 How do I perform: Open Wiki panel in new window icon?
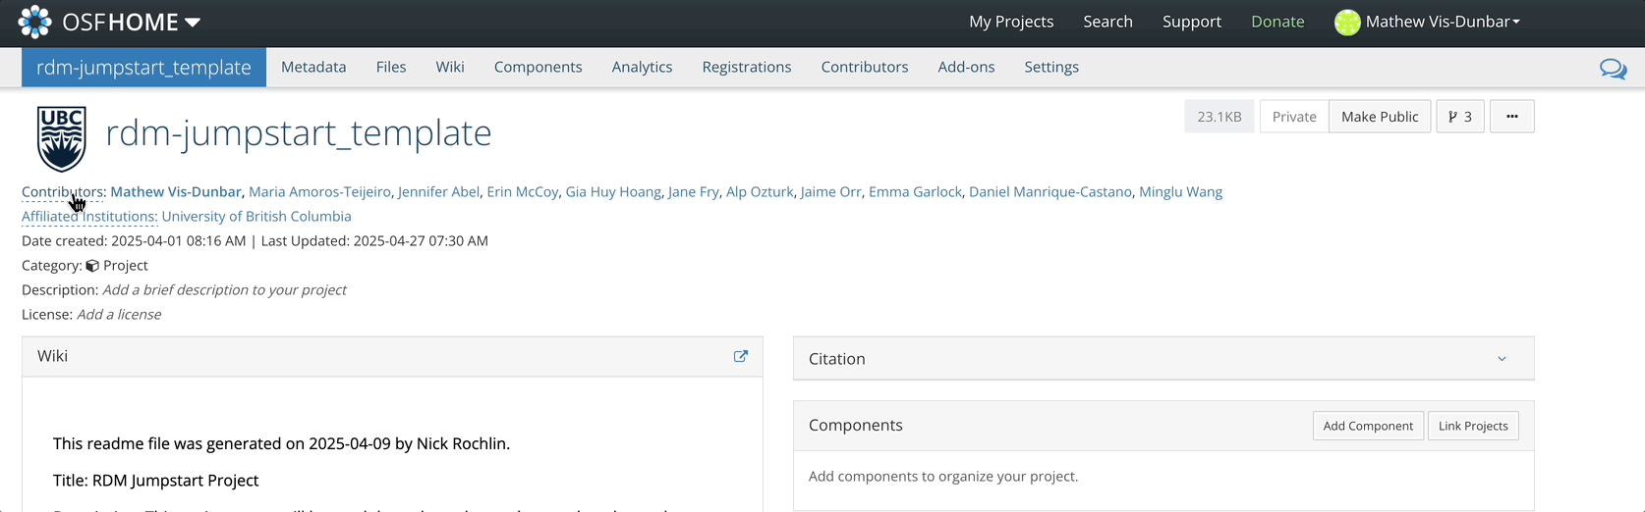click(741, 356)
